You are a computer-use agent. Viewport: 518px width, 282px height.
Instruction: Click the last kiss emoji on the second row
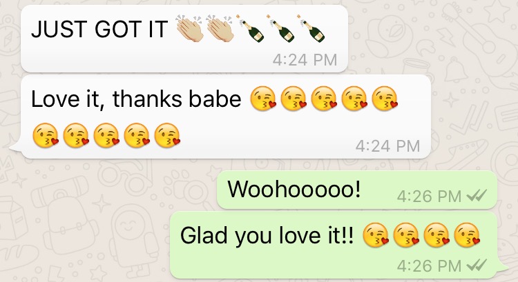pos(167,135)
